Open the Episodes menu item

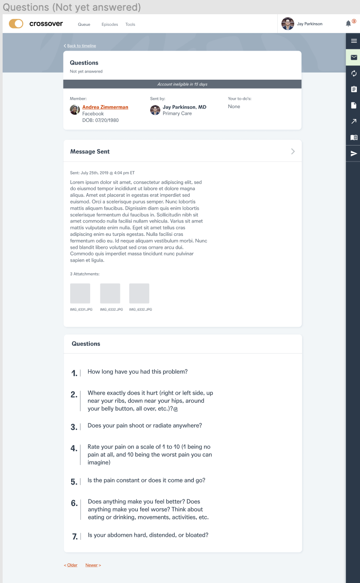(110, 24)
